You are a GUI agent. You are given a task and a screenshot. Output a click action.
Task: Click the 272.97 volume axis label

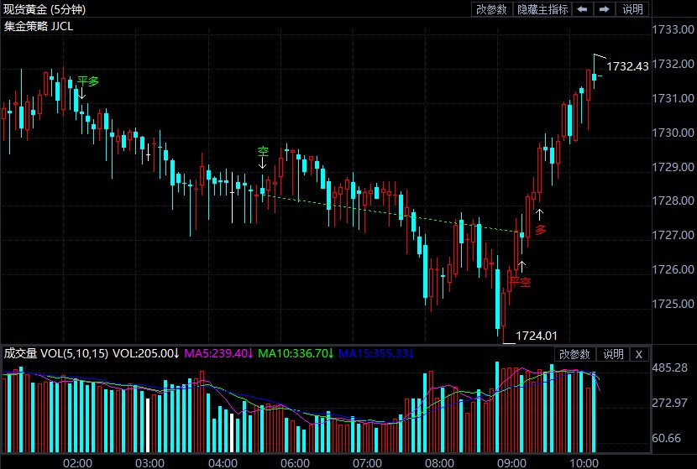point(669,403)
